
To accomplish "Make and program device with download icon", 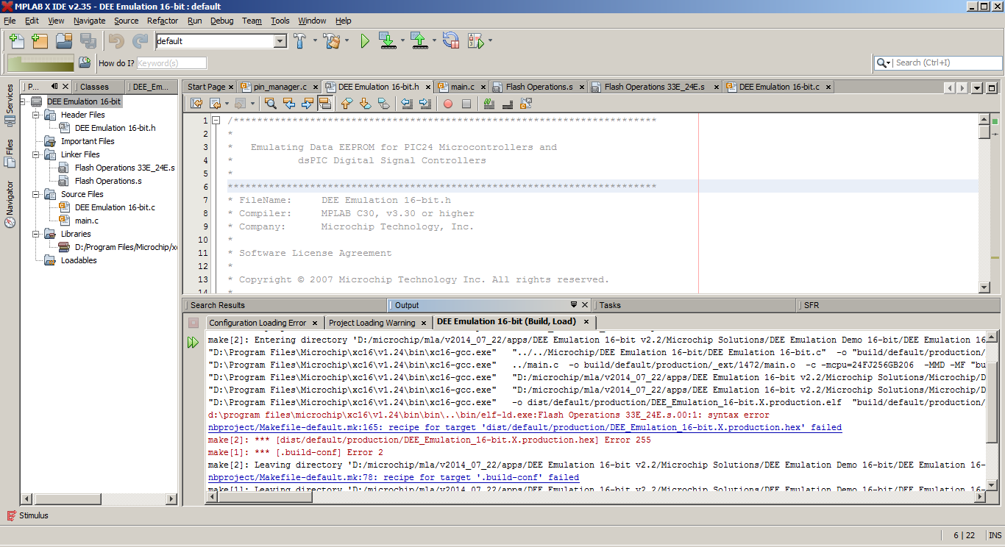I will click(388, 41).
